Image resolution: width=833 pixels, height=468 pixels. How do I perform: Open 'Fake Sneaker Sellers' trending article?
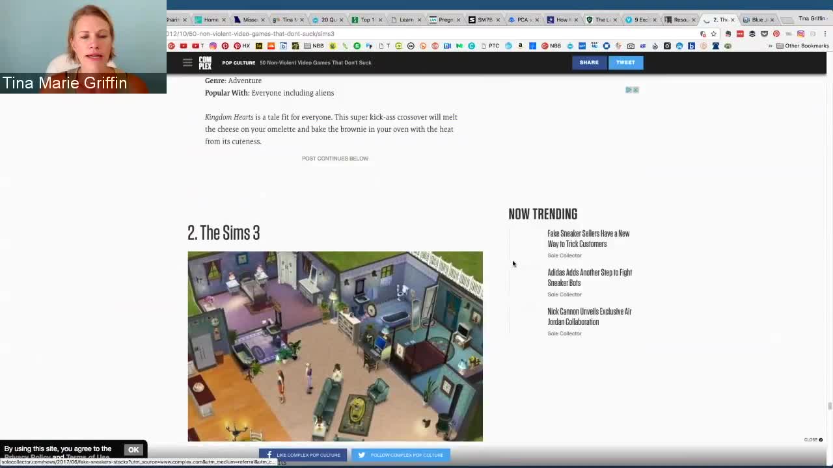[x=588, y=239]
